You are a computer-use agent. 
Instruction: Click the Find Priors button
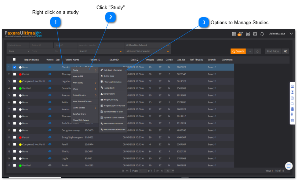pos(273,51)
